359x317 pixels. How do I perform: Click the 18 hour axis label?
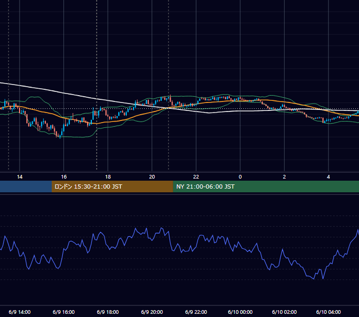108,177
